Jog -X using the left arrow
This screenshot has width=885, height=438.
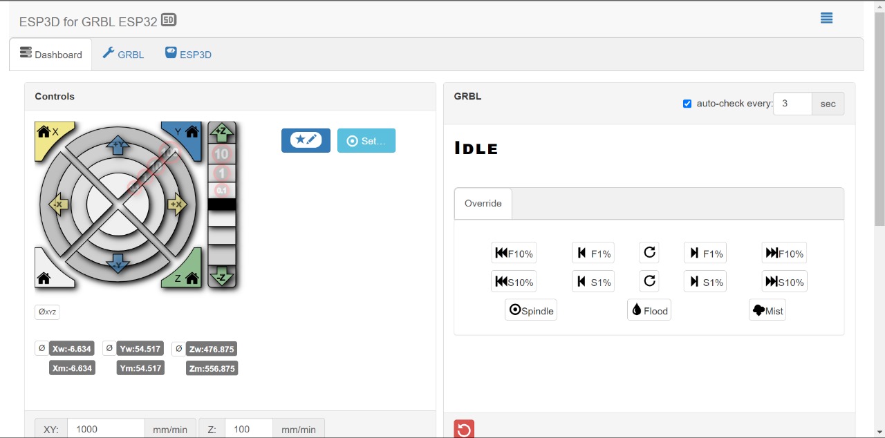click(x=58, y=204)
